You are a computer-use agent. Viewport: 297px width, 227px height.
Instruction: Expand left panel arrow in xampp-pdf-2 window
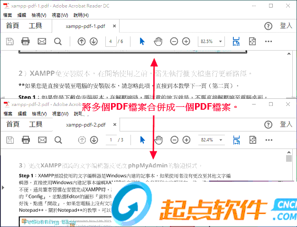click(x=3, y=188)
